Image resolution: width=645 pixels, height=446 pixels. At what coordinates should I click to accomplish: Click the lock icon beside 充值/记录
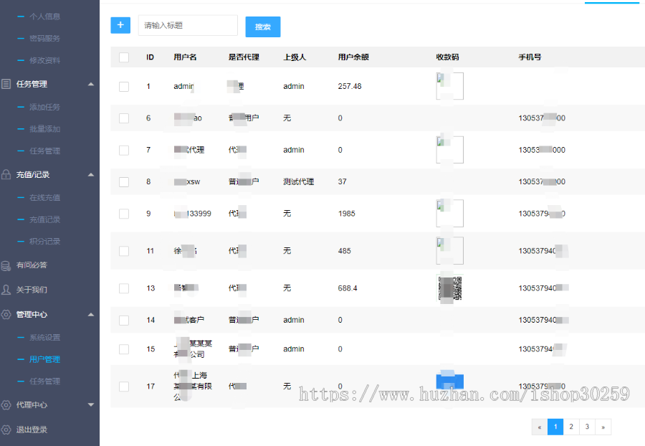tap(6, 174)
